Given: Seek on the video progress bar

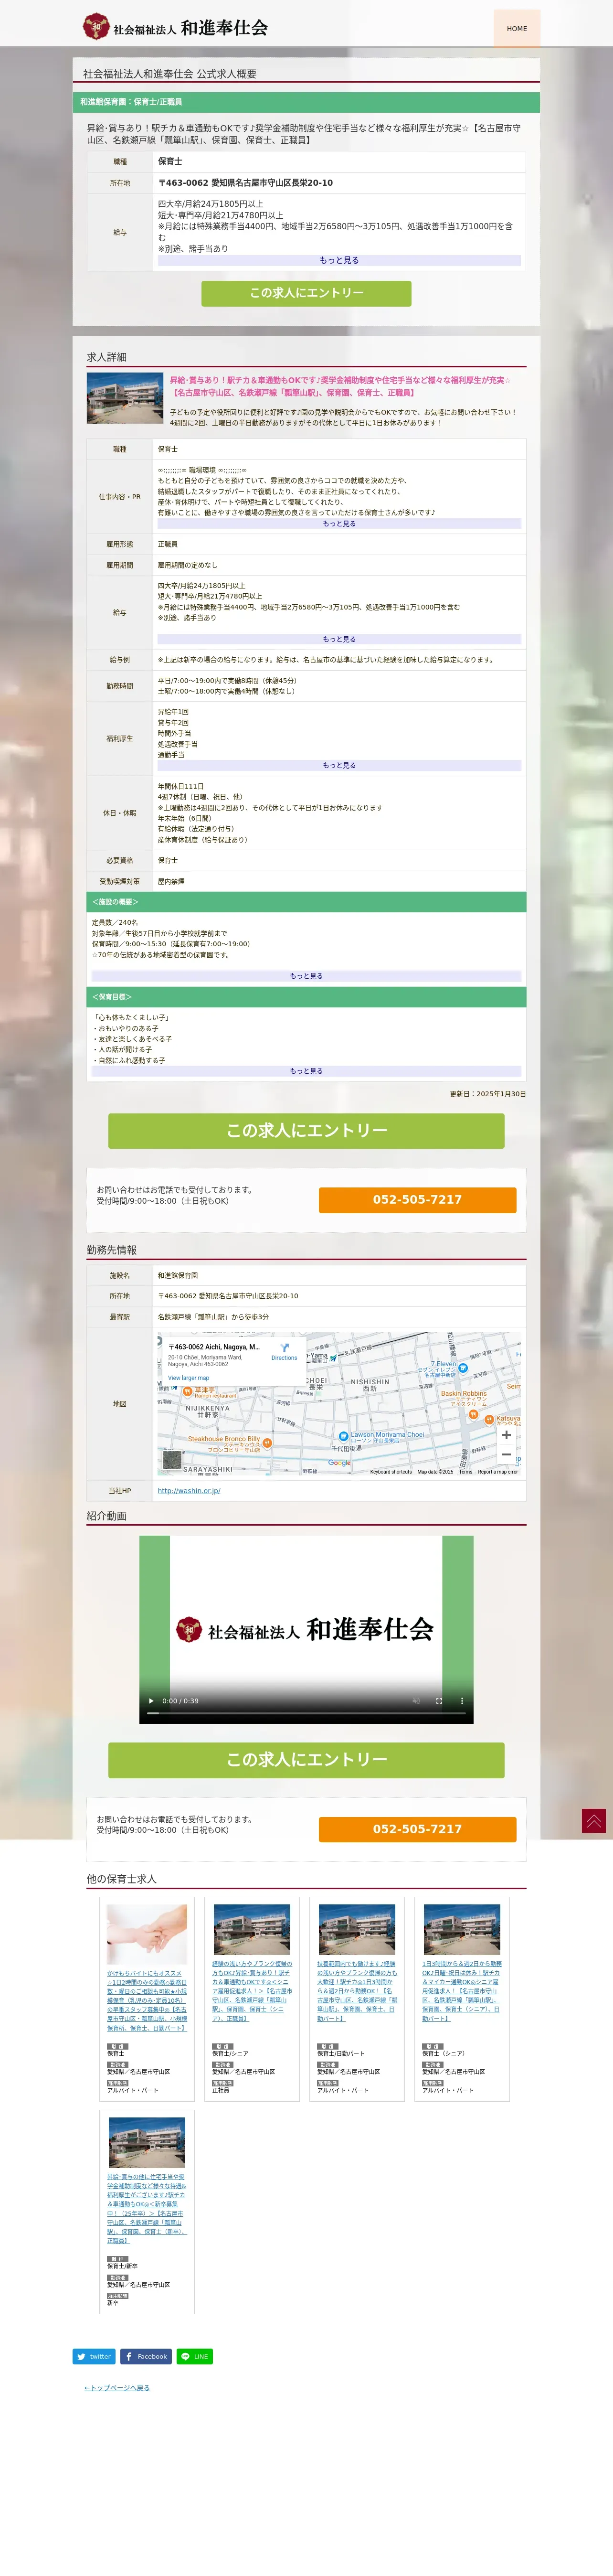Looking at the screenshot, I should click(306, 1713).
